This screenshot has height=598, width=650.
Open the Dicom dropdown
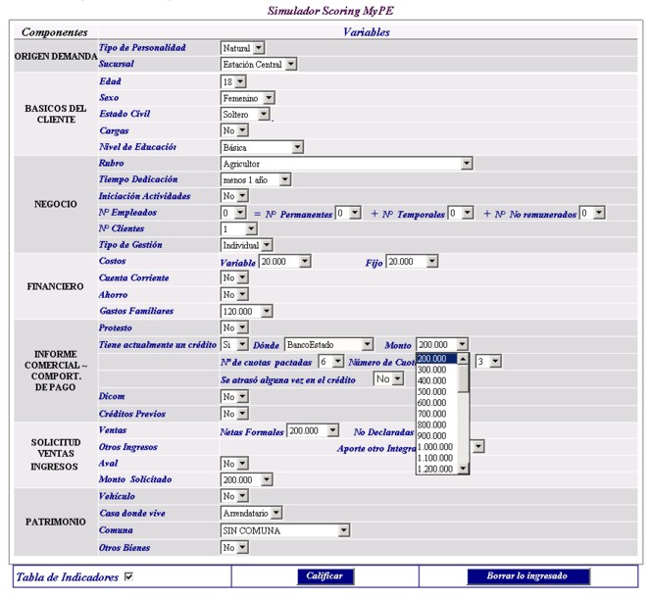234,397
